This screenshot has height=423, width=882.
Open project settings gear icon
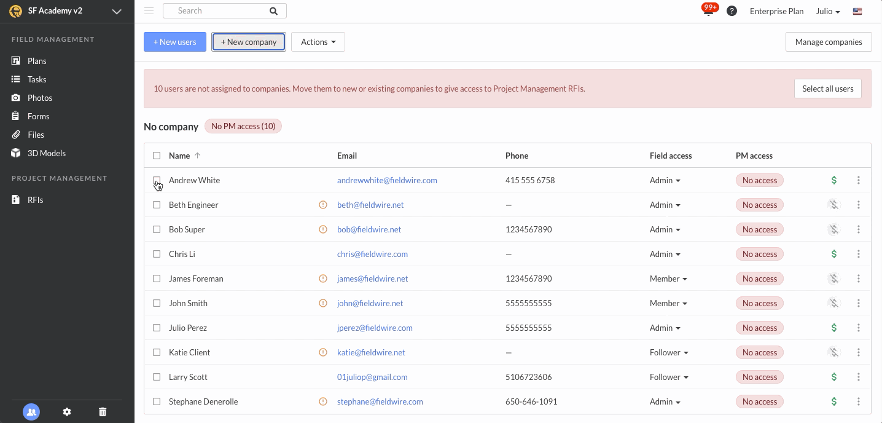tap(67, 412)
